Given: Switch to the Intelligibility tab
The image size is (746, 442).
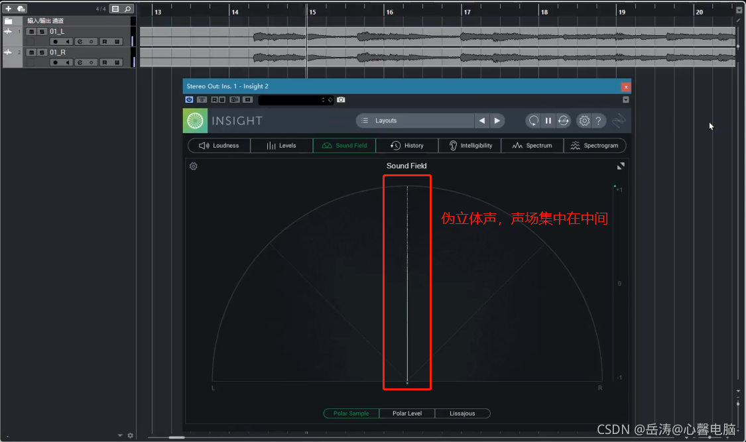Looking at the screenshot, I should [470, 145].
